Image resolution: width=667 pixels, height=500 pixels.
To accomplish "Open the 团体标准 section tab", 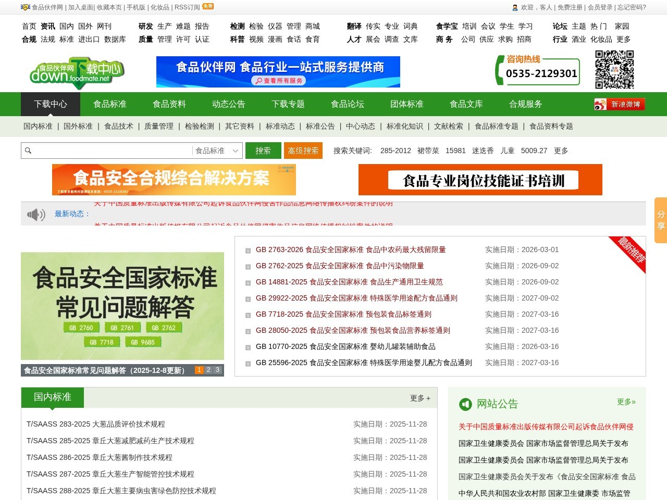I will click(406, 104).
